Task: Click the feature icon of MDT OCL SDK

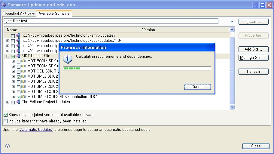Action: pyautogui.click(x=23, y=71)
